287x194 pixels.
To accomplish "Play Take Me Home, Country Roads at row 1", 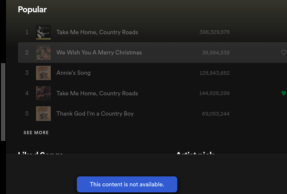I will (98, 32).
